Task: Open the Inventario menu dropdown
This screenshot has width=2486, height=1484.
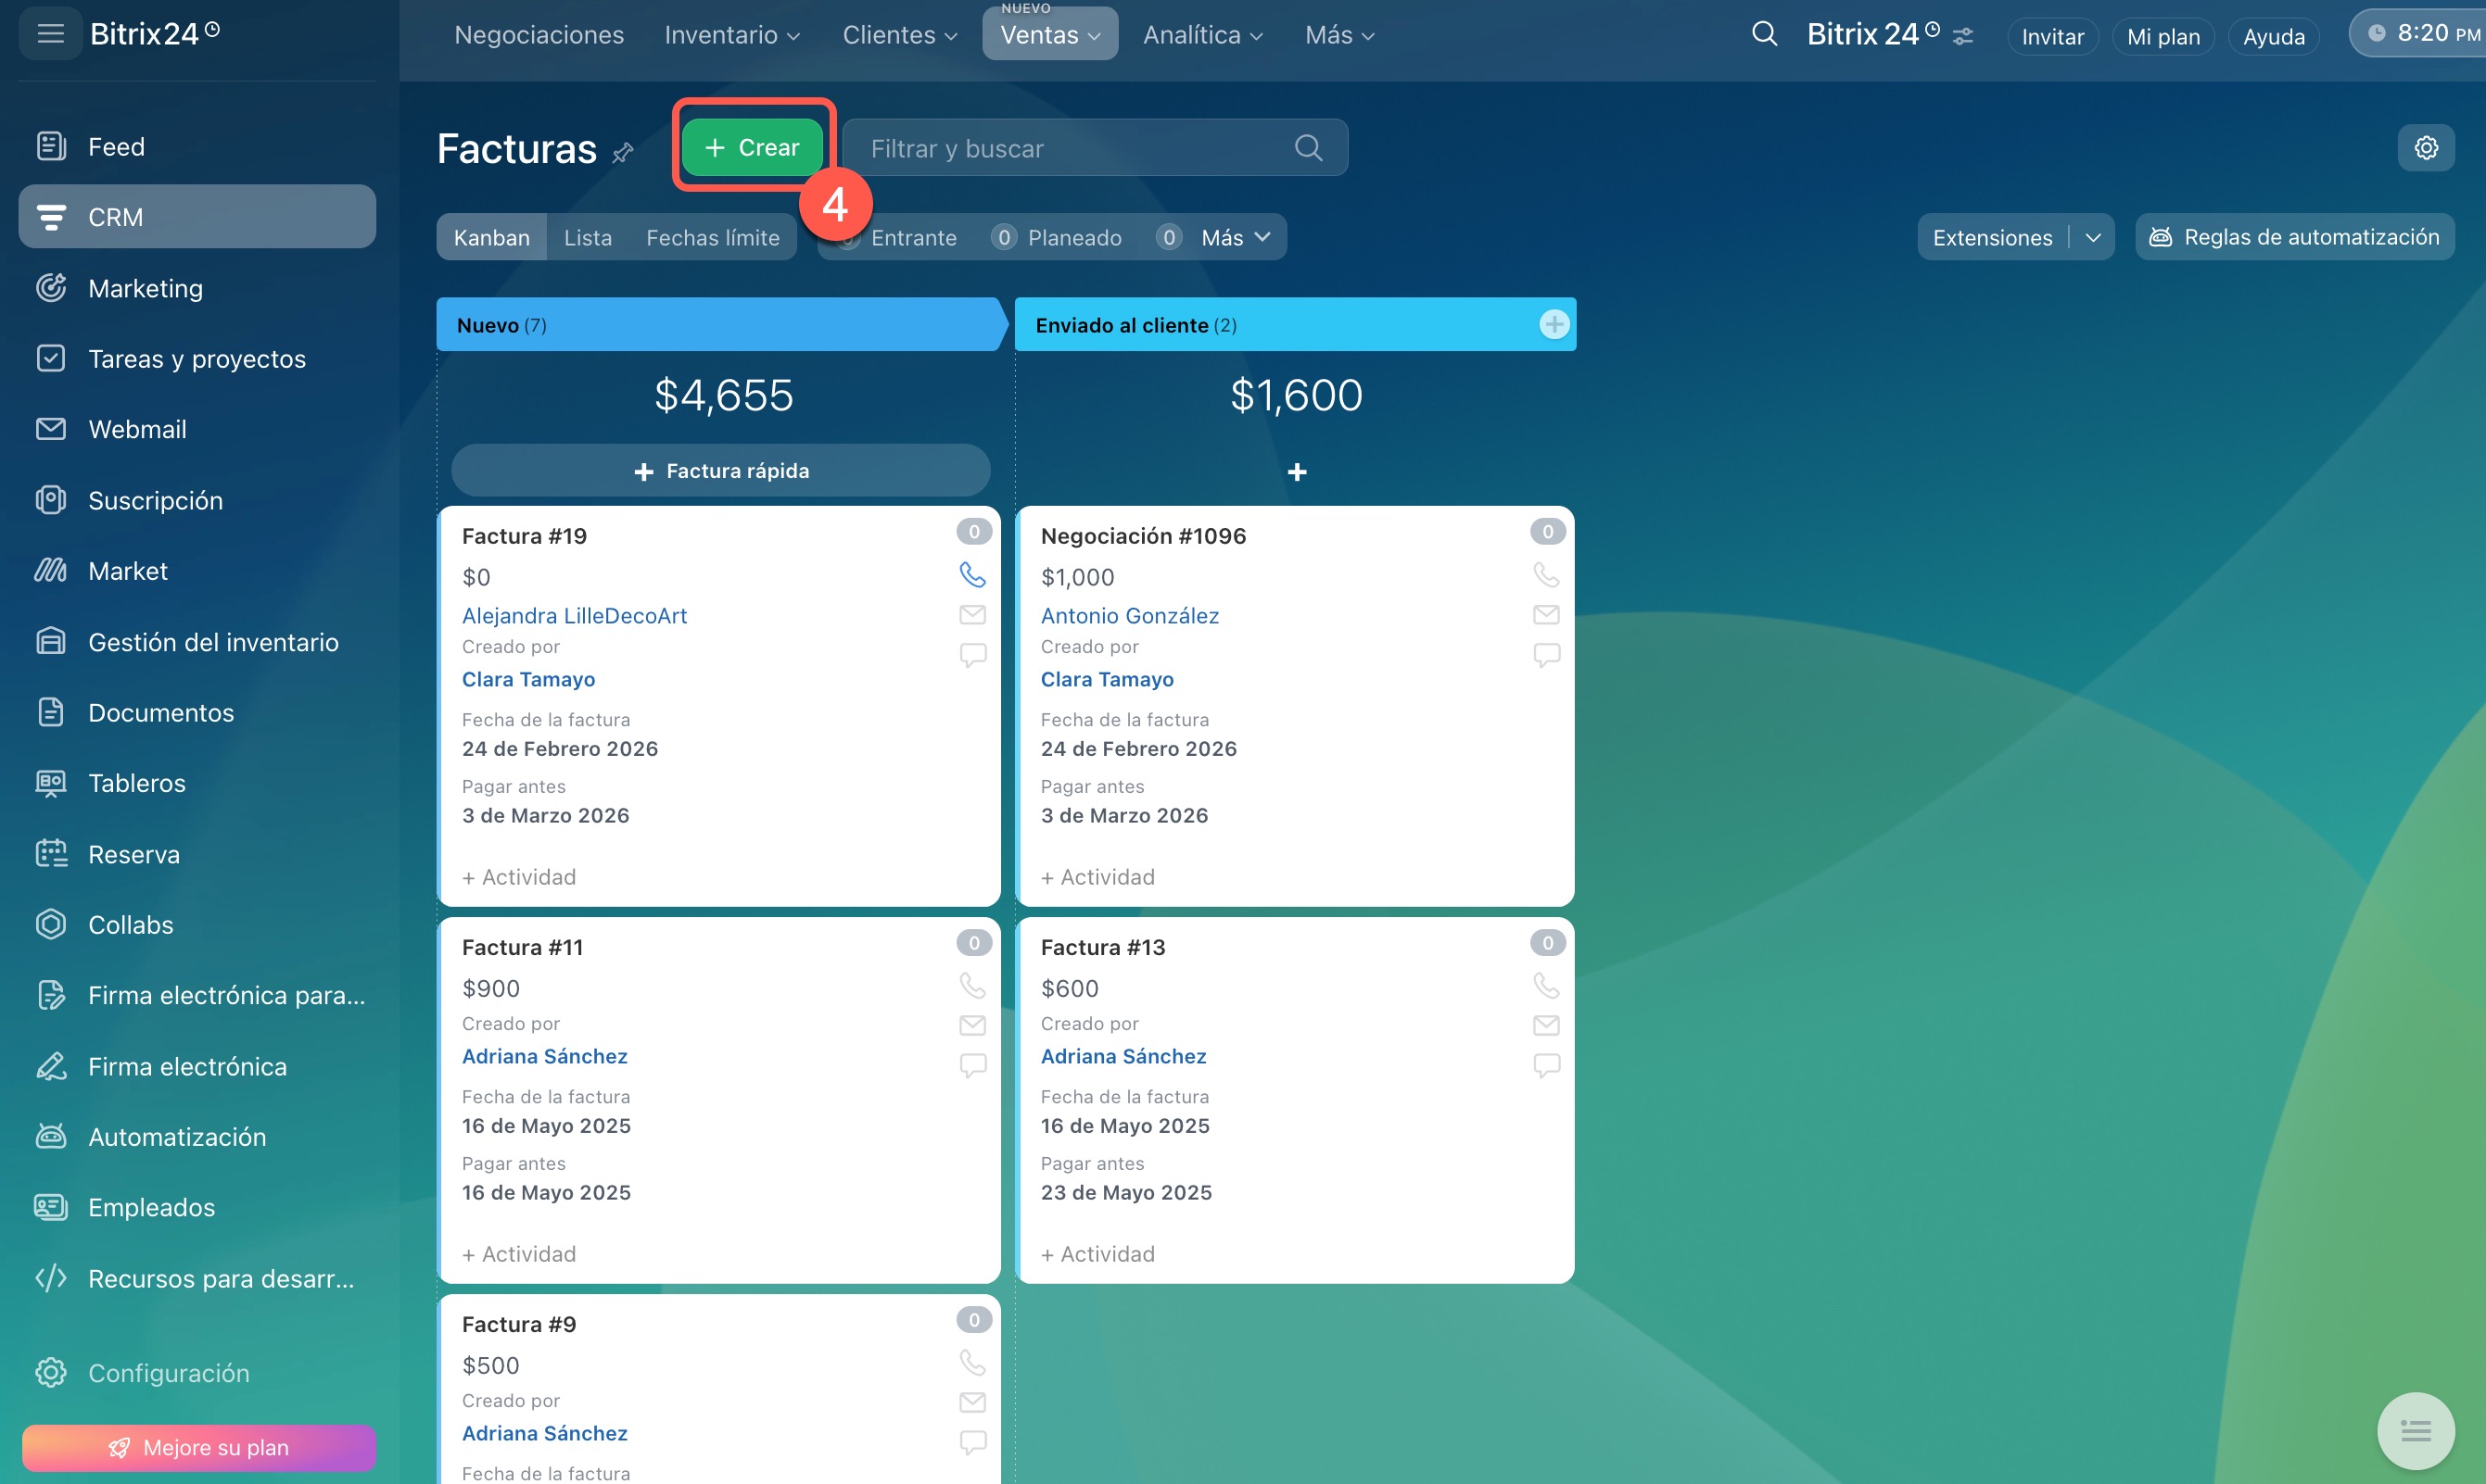Action: [731, 35]
